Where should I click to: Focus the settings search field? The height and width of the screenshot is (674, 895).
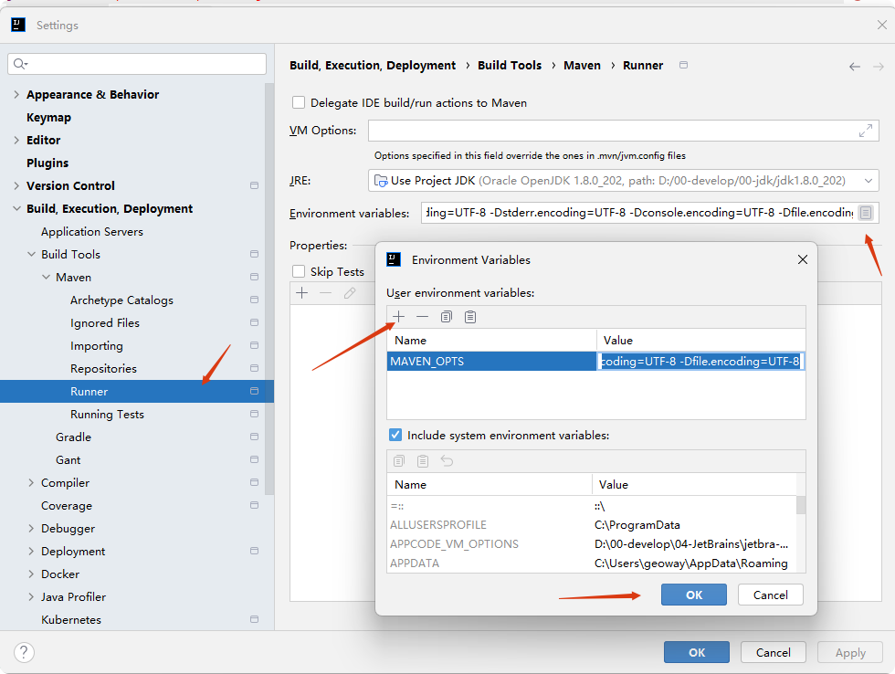coord(137,64)
